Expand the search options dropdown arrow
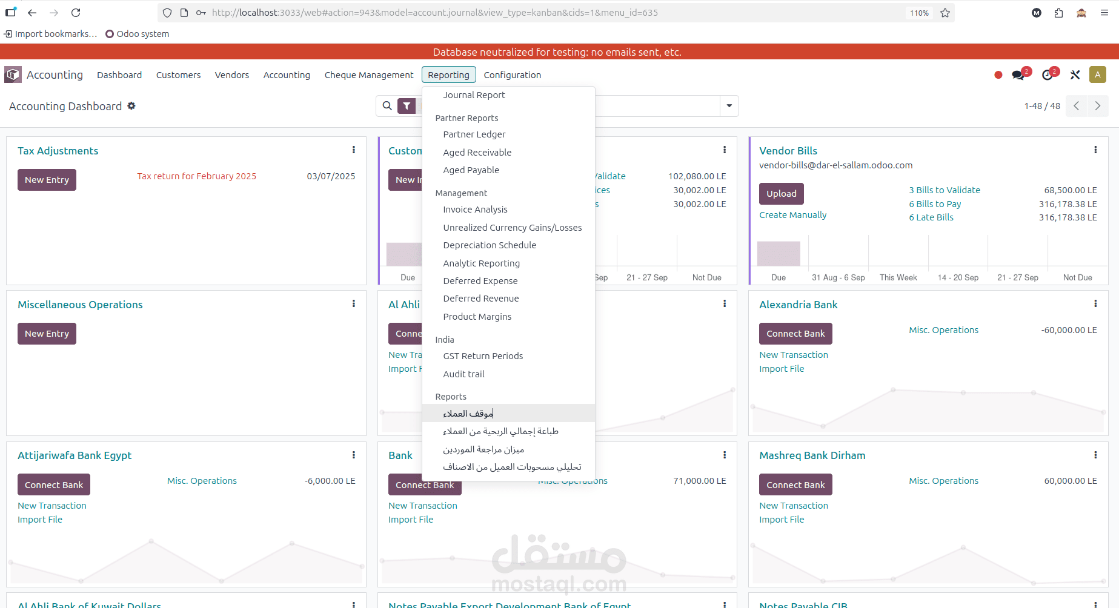 click(729, 106)
